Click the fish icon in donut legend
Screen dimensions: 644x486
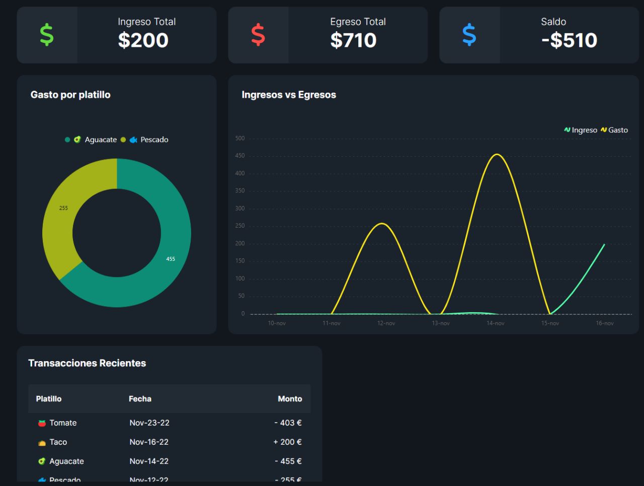click(133, 140)
